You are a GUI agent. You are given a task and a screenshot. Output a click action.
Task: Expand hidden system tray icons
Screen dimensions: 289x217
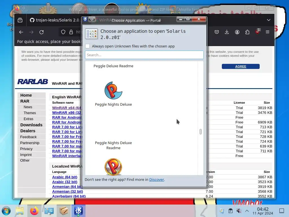pos(247,211)
